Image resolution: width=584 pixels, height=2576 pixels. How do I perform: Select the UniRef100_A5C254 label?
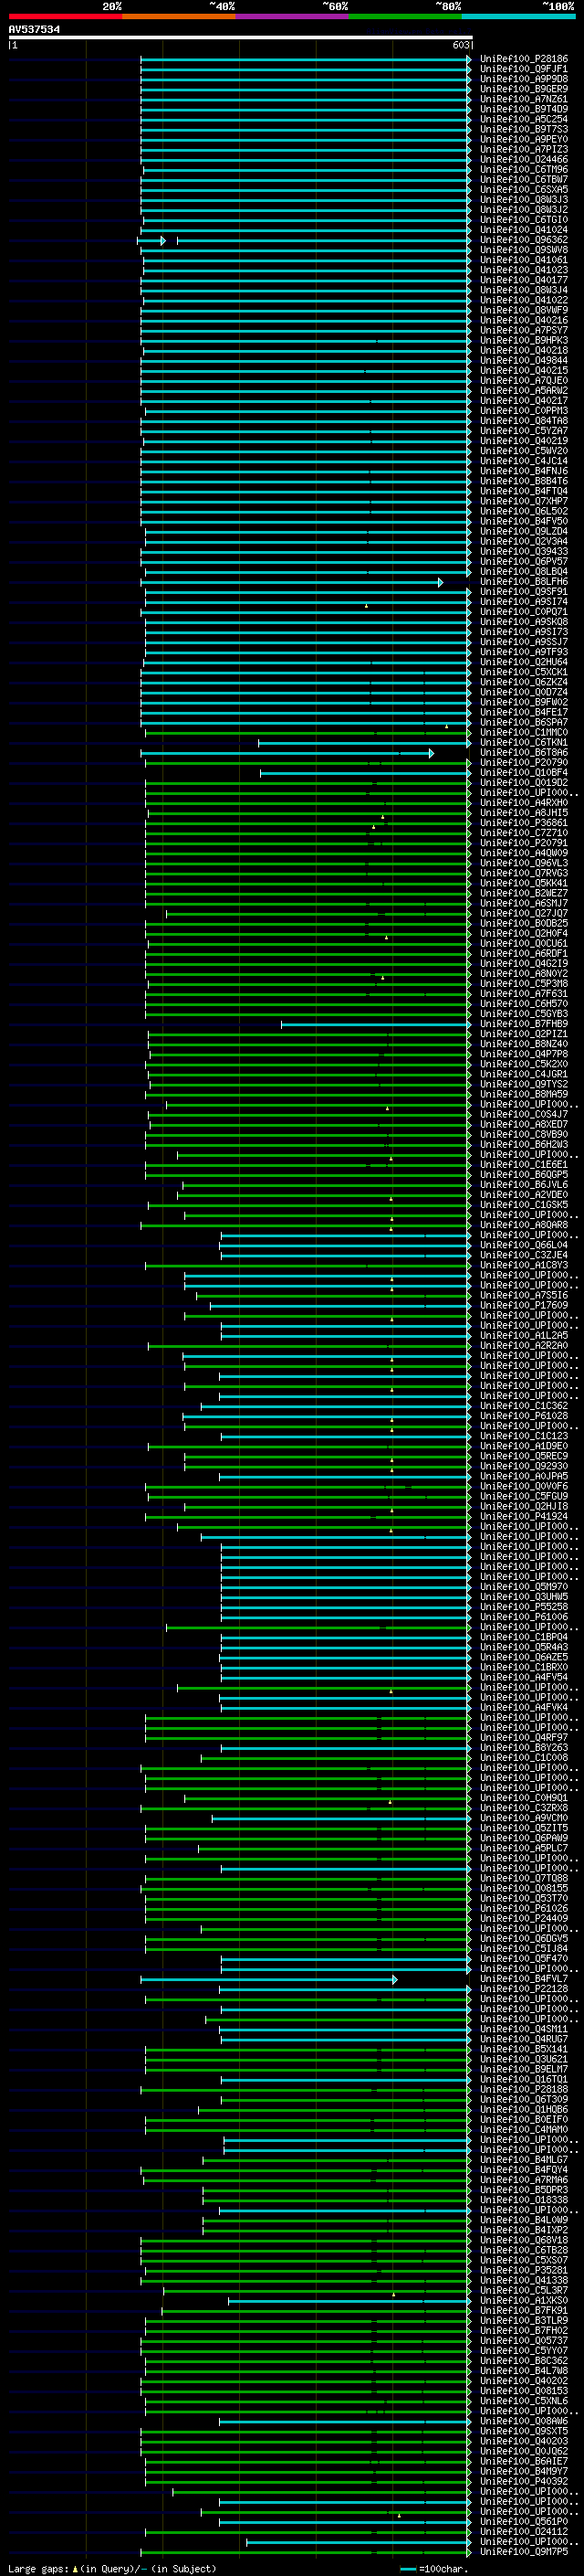(x=523, y=119)
